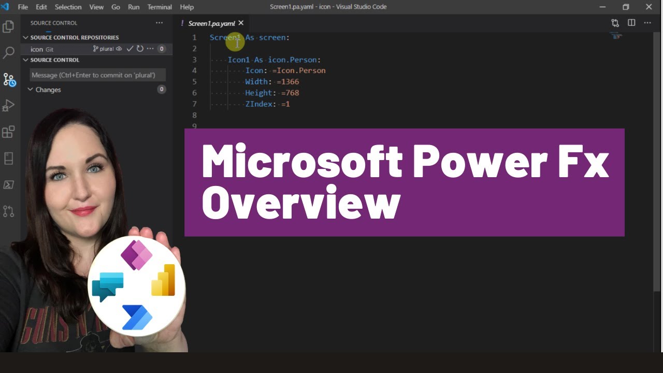Click the 'Screen1 As screen:' code line
663x373 pixels.
click(250, 37)
